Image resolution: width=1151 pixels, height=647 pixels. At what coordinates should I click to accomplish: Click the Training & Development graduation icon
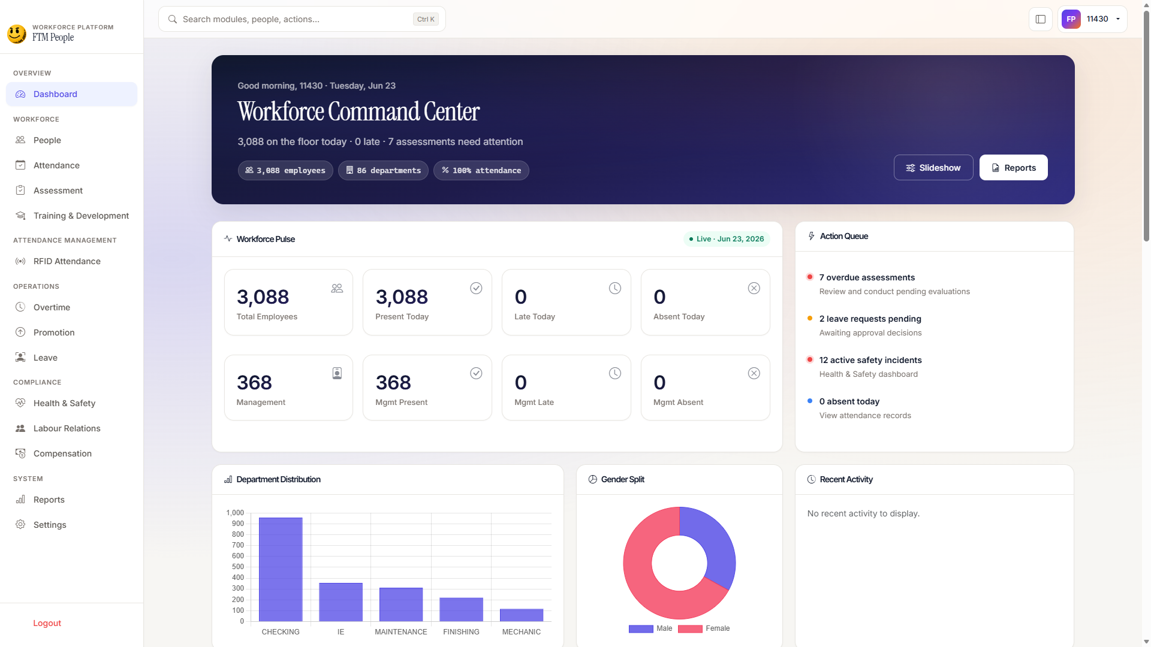(20, 216)
